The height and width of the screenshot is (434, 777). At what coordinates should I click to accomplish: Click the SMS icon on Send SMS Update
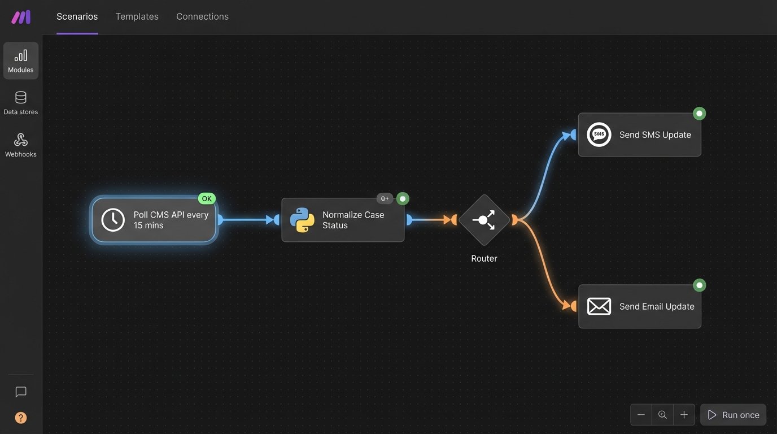click(599, 134)
